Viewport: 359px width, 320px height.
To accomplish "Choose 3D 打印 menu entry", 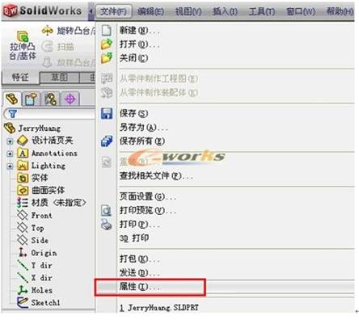I will (134, 238).
